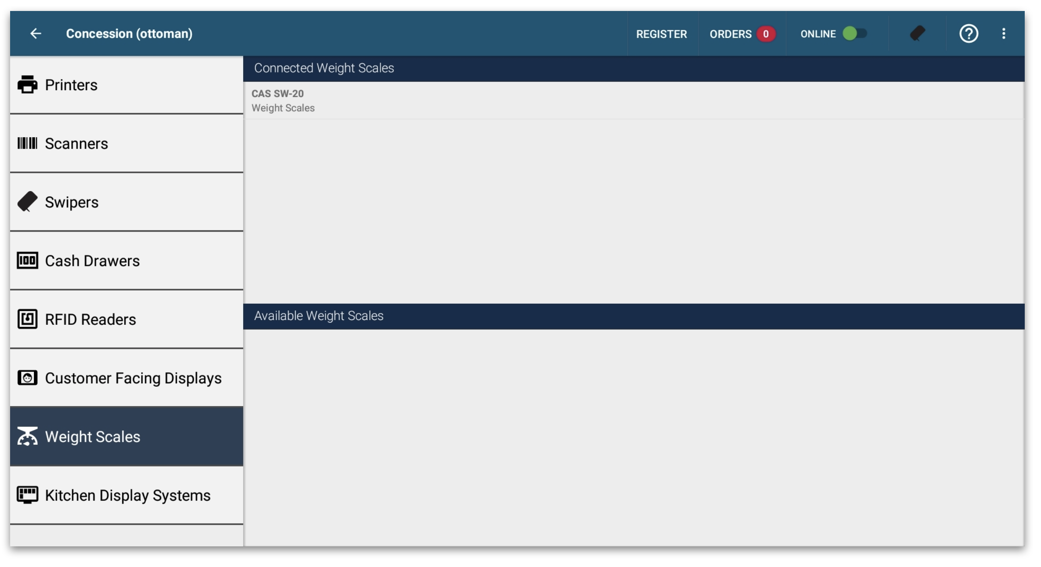The image size is (1041, 567).
Task: Expand the back arrow navigation menu
Action: 35,33
